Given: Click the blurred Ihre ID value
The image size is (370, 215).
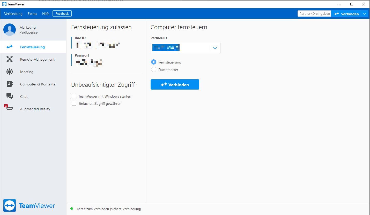Looking at the screenshot, I should tap(98, 45).
